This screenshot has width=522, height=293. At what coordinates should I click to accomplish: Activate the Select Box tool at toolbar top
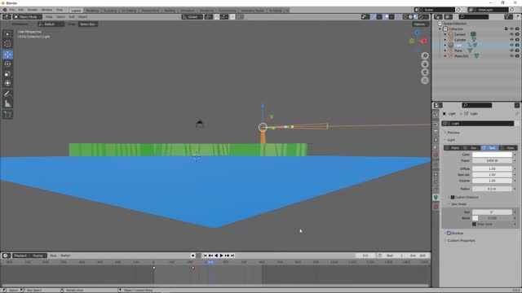click(7, 34)
